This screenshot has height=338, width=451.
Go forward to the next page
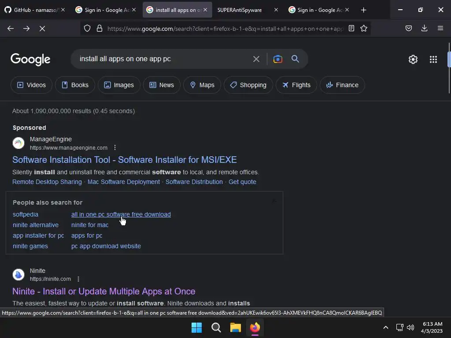click(26, 29)
